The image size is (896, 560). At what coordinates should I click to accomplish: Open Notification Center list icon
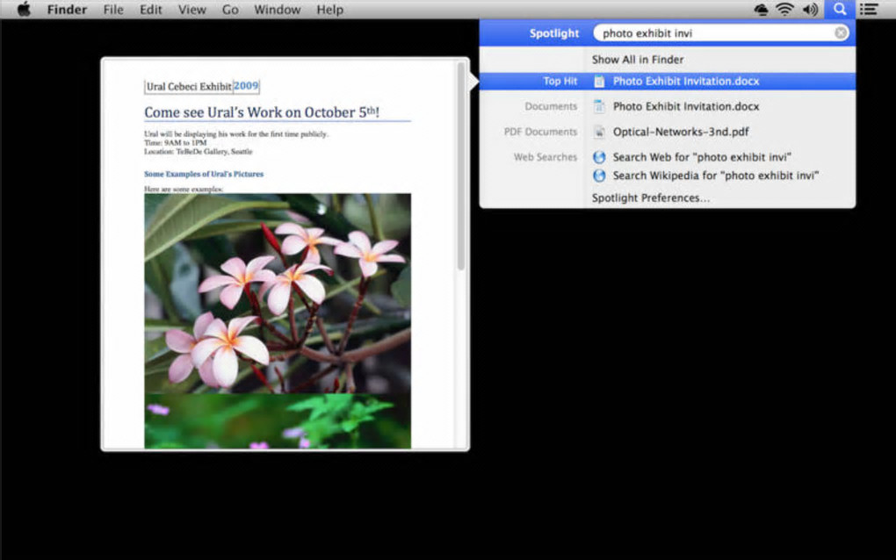(x=869, y=9)
